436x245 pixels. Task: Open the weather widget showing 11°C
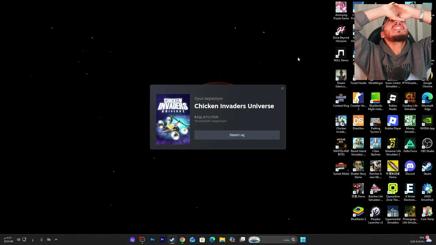tap(421, 240)
